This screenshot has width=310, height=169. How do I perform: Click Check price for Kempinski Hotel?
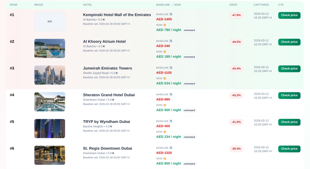tap(289, 15)
